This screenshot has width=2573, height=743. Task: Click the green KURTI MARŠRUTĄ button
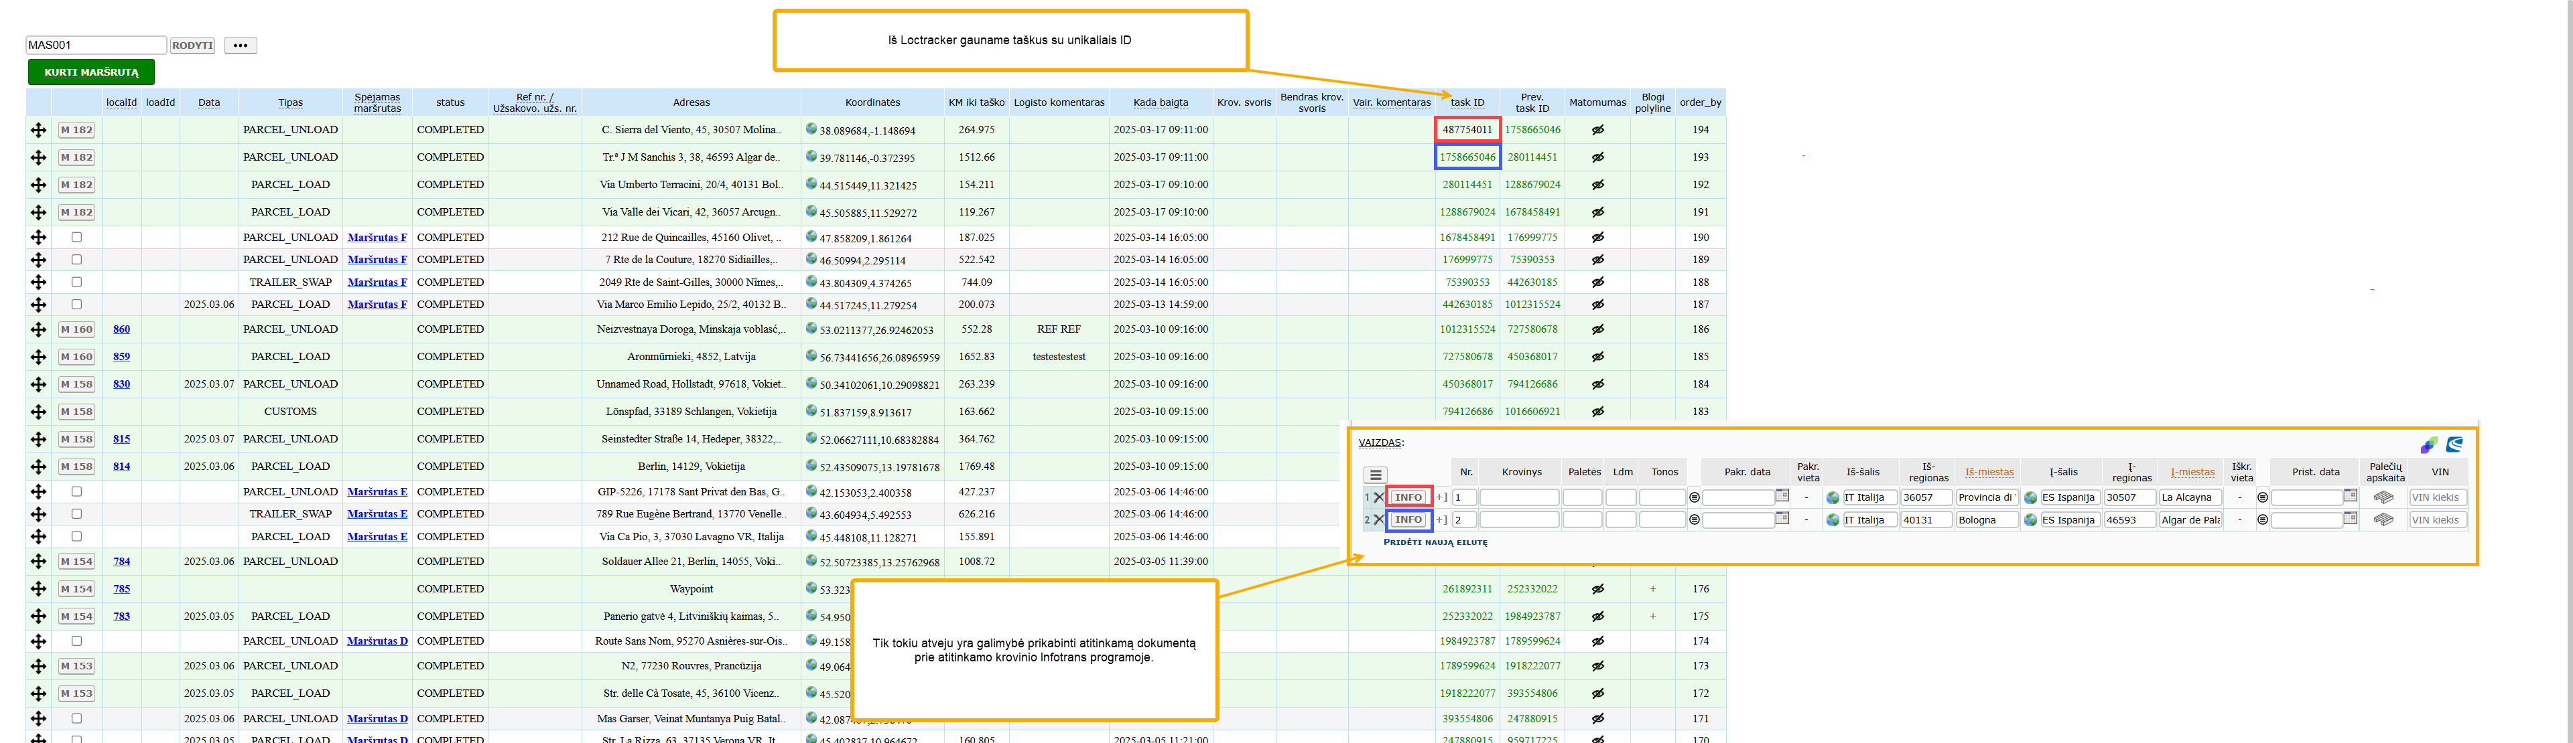pyautogui.click(x=91, y=72)
